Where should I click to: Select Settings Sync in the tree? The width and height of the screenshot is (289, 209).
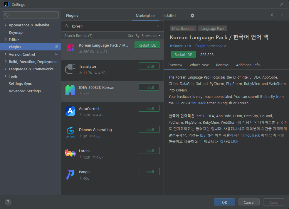point(31,84)
